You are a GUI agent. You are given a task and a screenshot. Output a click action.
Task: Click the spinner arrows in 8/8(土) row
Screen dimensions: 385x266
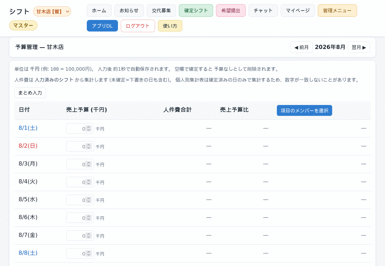(x=89, y=253)
